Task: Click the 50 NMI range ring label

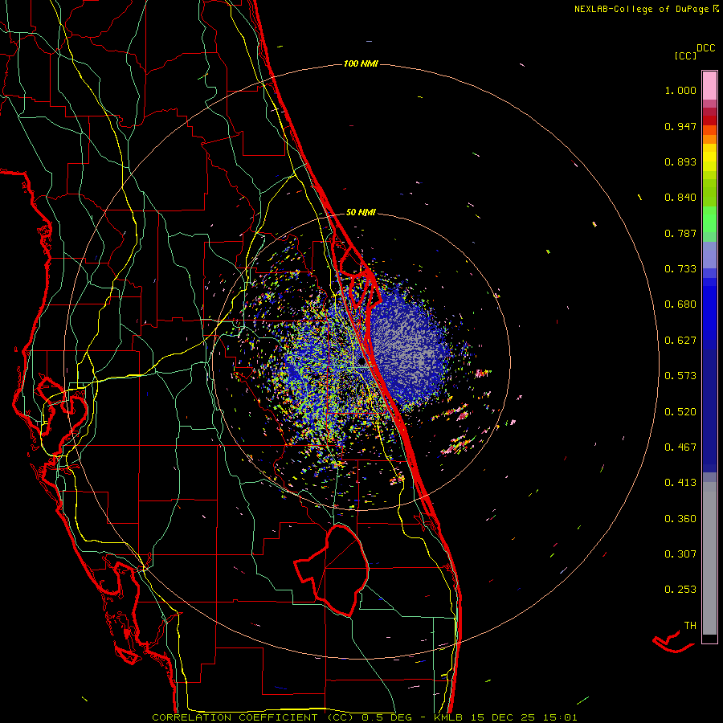Action: (x=361, y=212)
